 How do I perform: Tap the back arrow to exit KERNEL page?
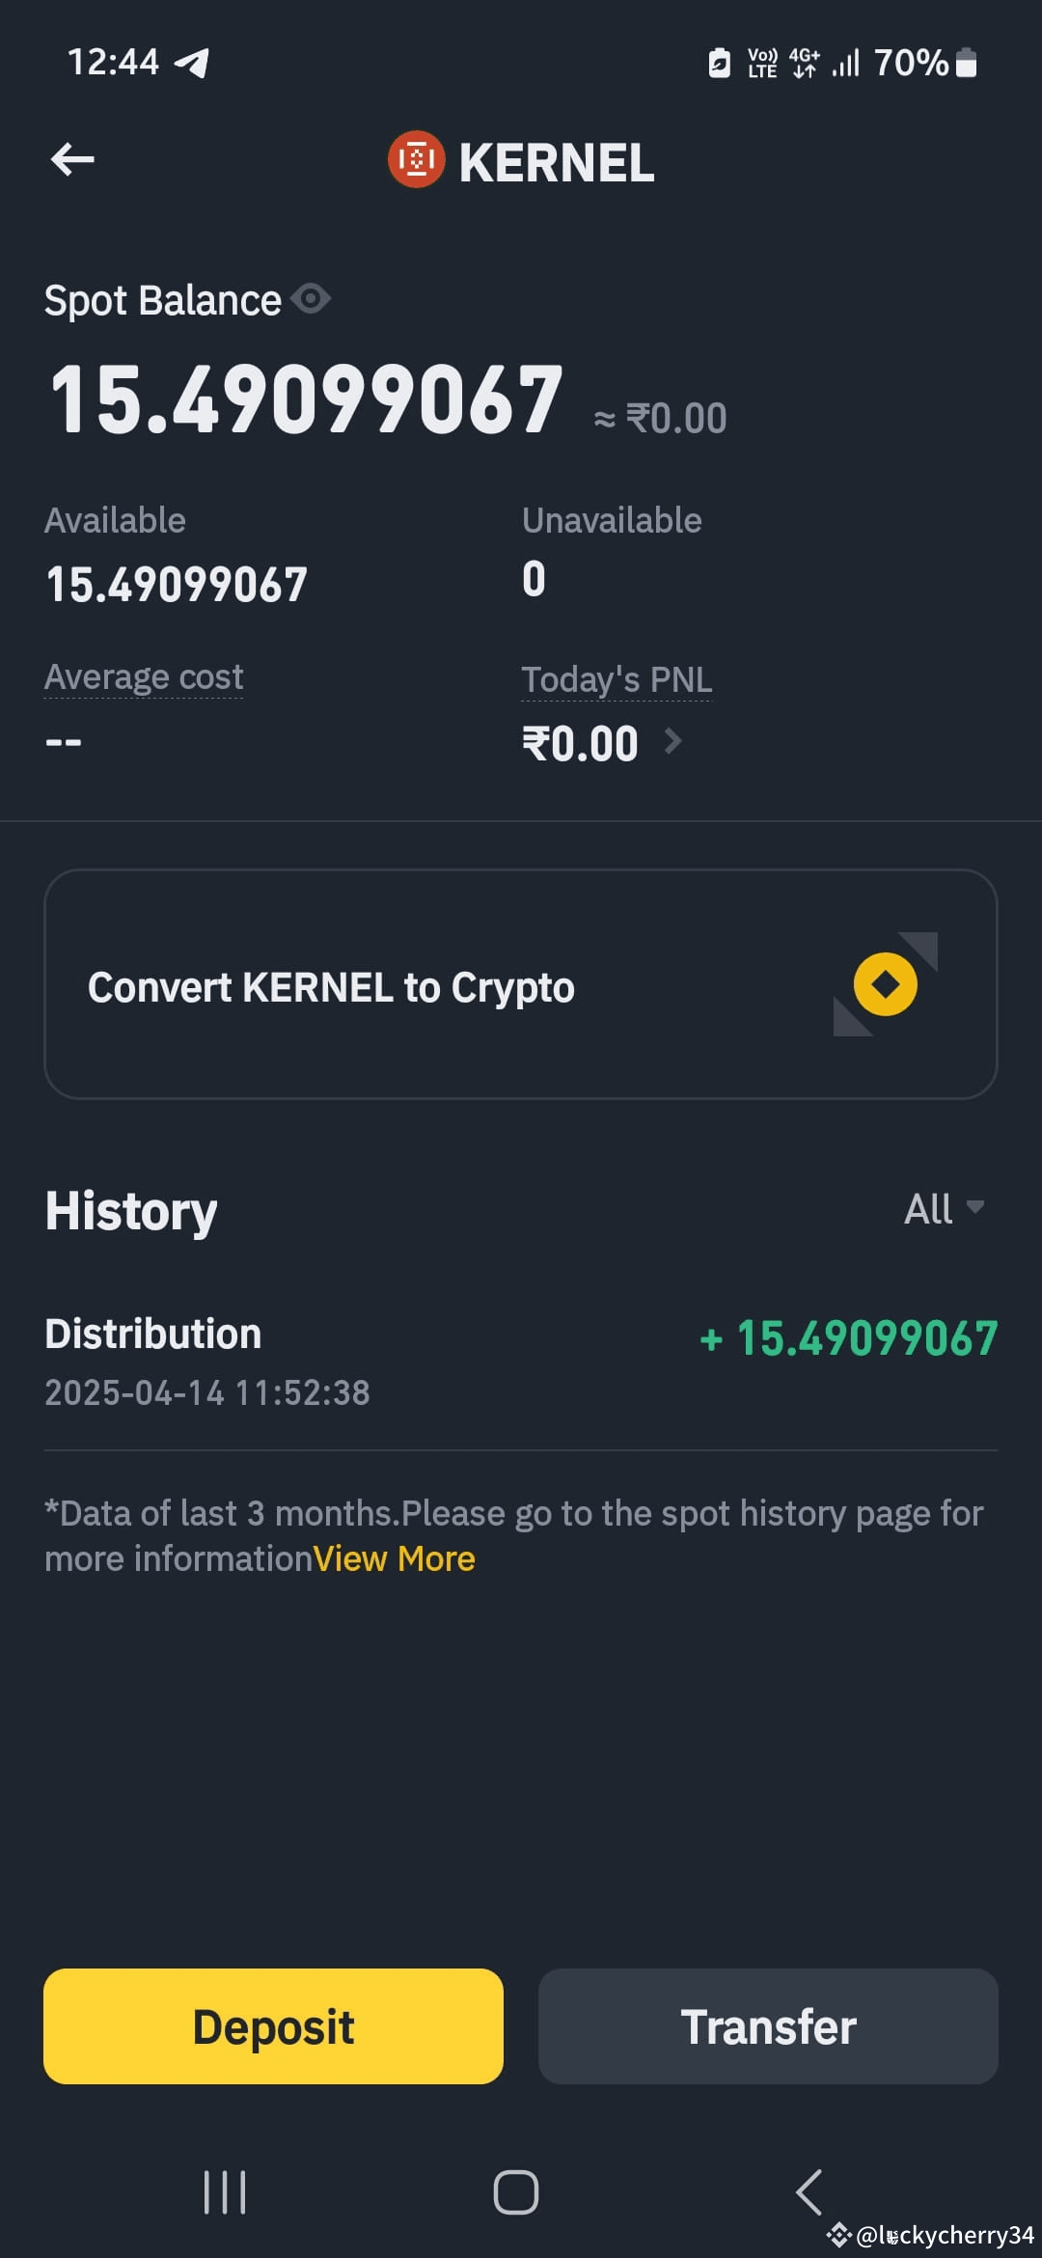72,158
